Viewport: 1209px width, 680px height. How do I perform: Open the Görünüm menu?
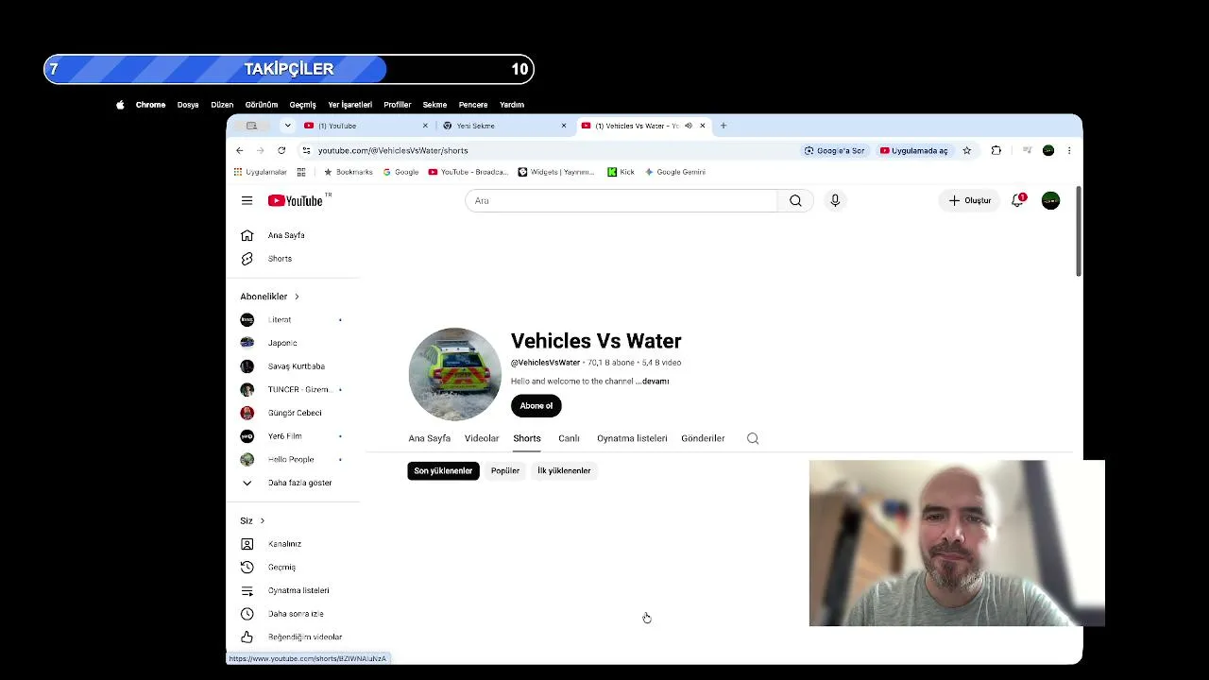(x=262, y=105)
